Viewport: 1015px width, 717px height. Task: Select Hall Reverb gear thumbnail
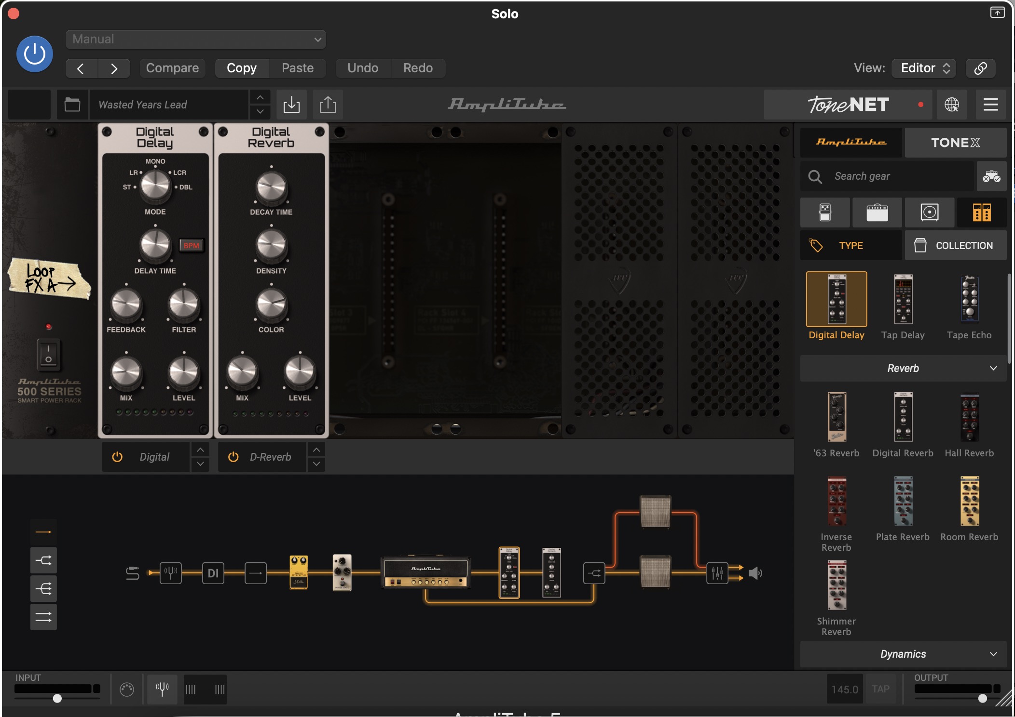(969, 417)
